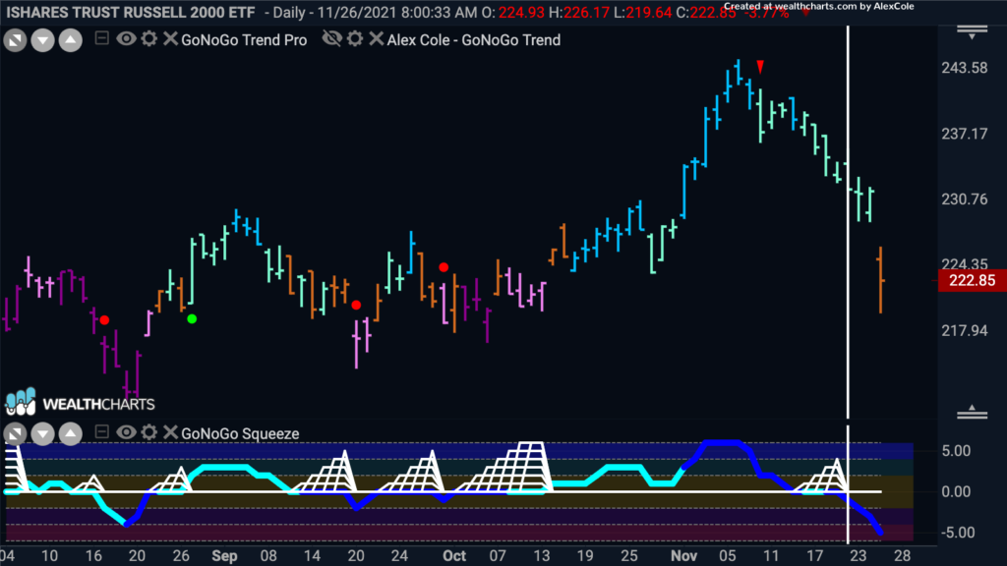Move the GoNoGo Squeeze pane down
Viewport: 1007px width, 566px height.
click(43, 434)
